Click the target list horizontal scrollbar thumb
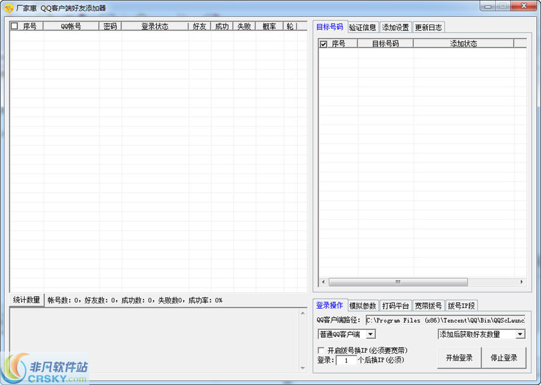The height and width of the screenshot is (385, 541). click(398, 282)
